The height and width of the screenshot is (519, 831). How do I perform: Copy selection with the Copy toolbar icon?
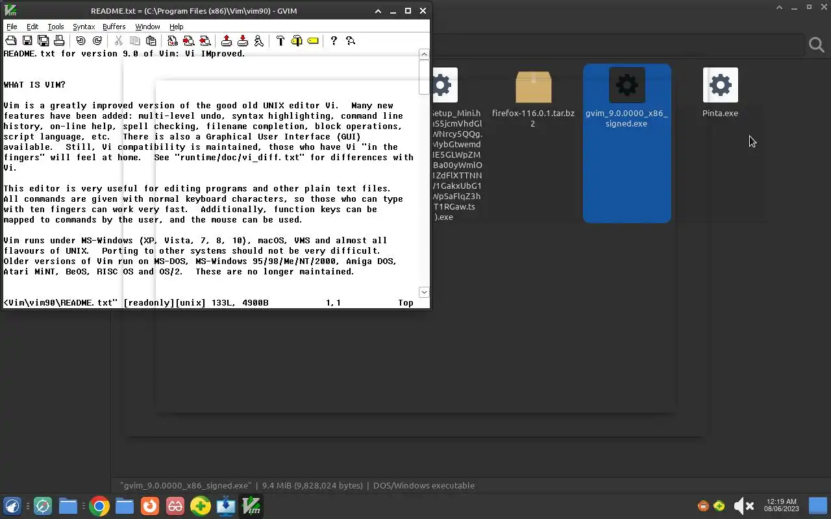135,41
